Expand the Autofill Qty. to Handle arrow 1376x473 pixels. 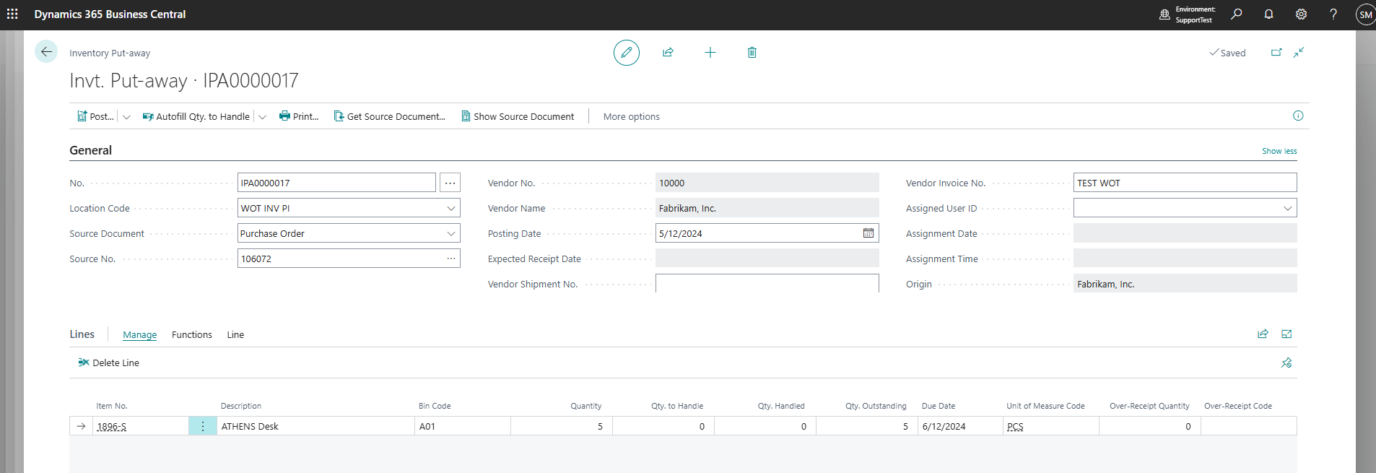pyautogui.click(x=262, y=116)
